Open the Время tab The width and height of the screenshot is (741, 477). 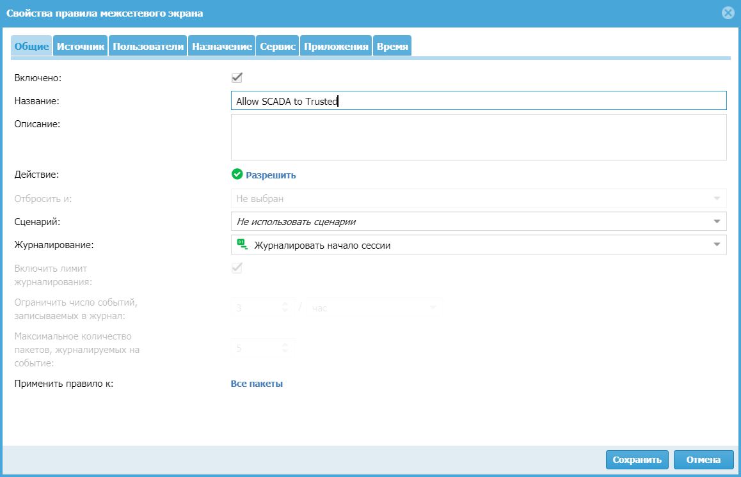(x=392, y=46)
